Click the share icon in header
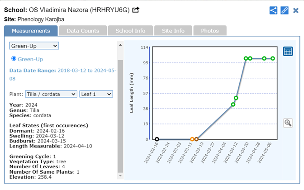Image resolution: width=304 pixels, height=190 pixels. click(x=273, y=10)
